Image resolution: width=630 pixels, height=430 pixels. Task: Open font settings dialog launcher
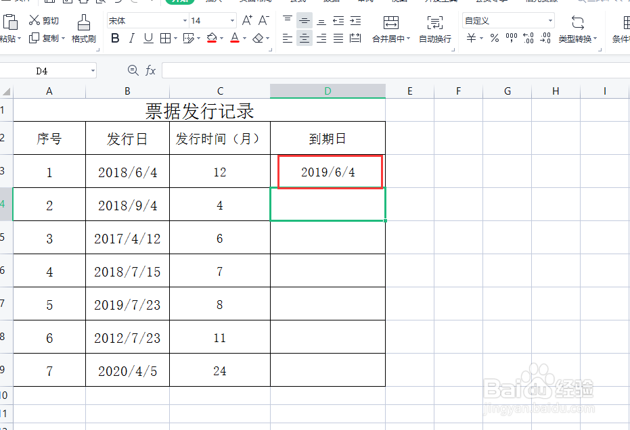271,50
